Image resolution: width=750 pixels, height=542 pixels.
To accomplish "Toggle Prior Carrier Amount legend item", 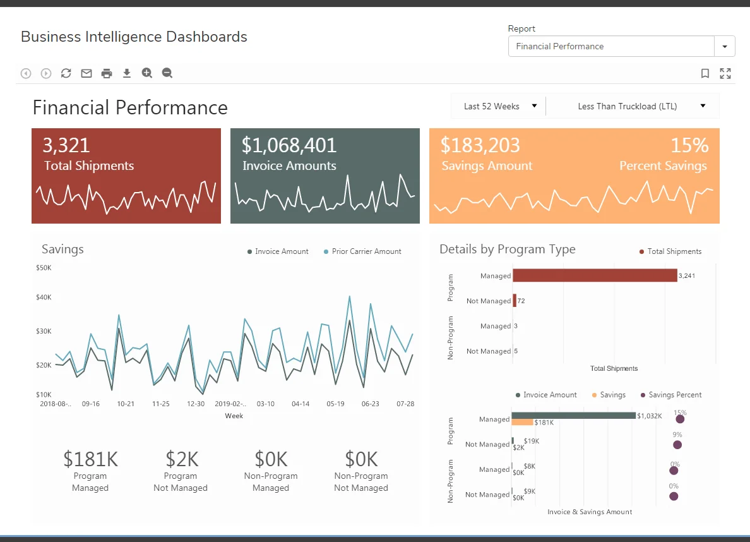I will pos(362,251).
